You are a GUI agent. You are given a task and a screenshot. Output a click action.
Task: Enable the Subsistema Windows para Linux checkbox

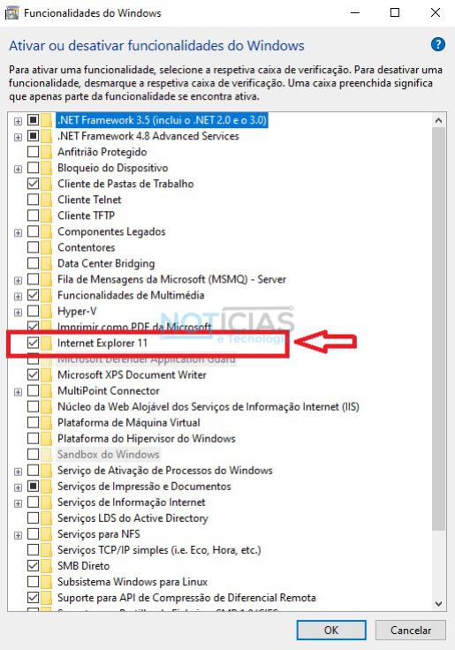[x=34, y=581]
